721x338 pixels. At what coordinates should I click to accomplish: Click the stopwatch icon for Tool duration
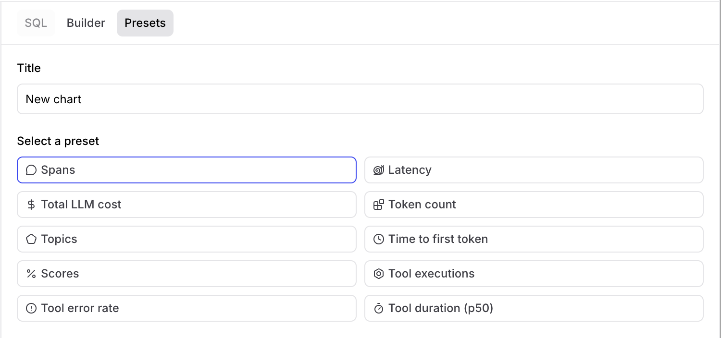point(379,308)
